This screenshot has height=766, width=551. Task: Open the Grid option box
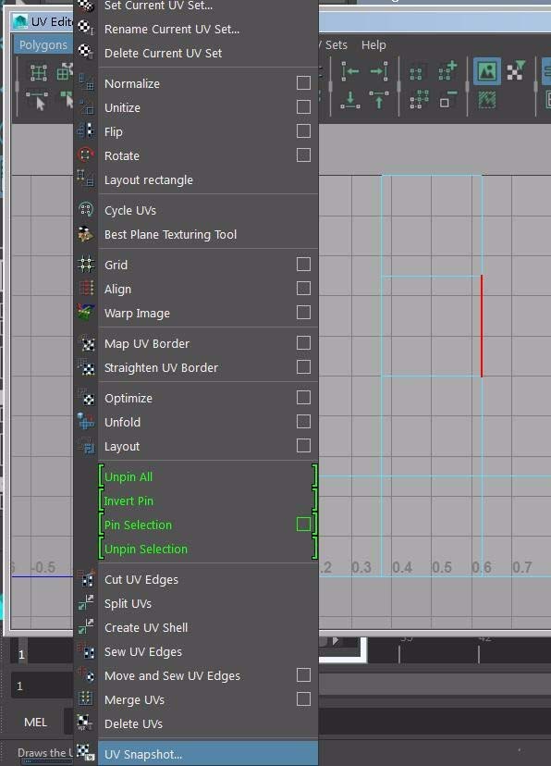point(303,265)
